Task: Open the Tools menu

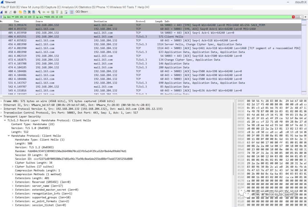Action: pyautogui.click(x=131, y=7)
